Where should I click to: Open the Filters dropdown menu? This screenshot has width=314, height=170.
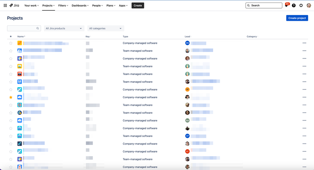pos(63,5)
